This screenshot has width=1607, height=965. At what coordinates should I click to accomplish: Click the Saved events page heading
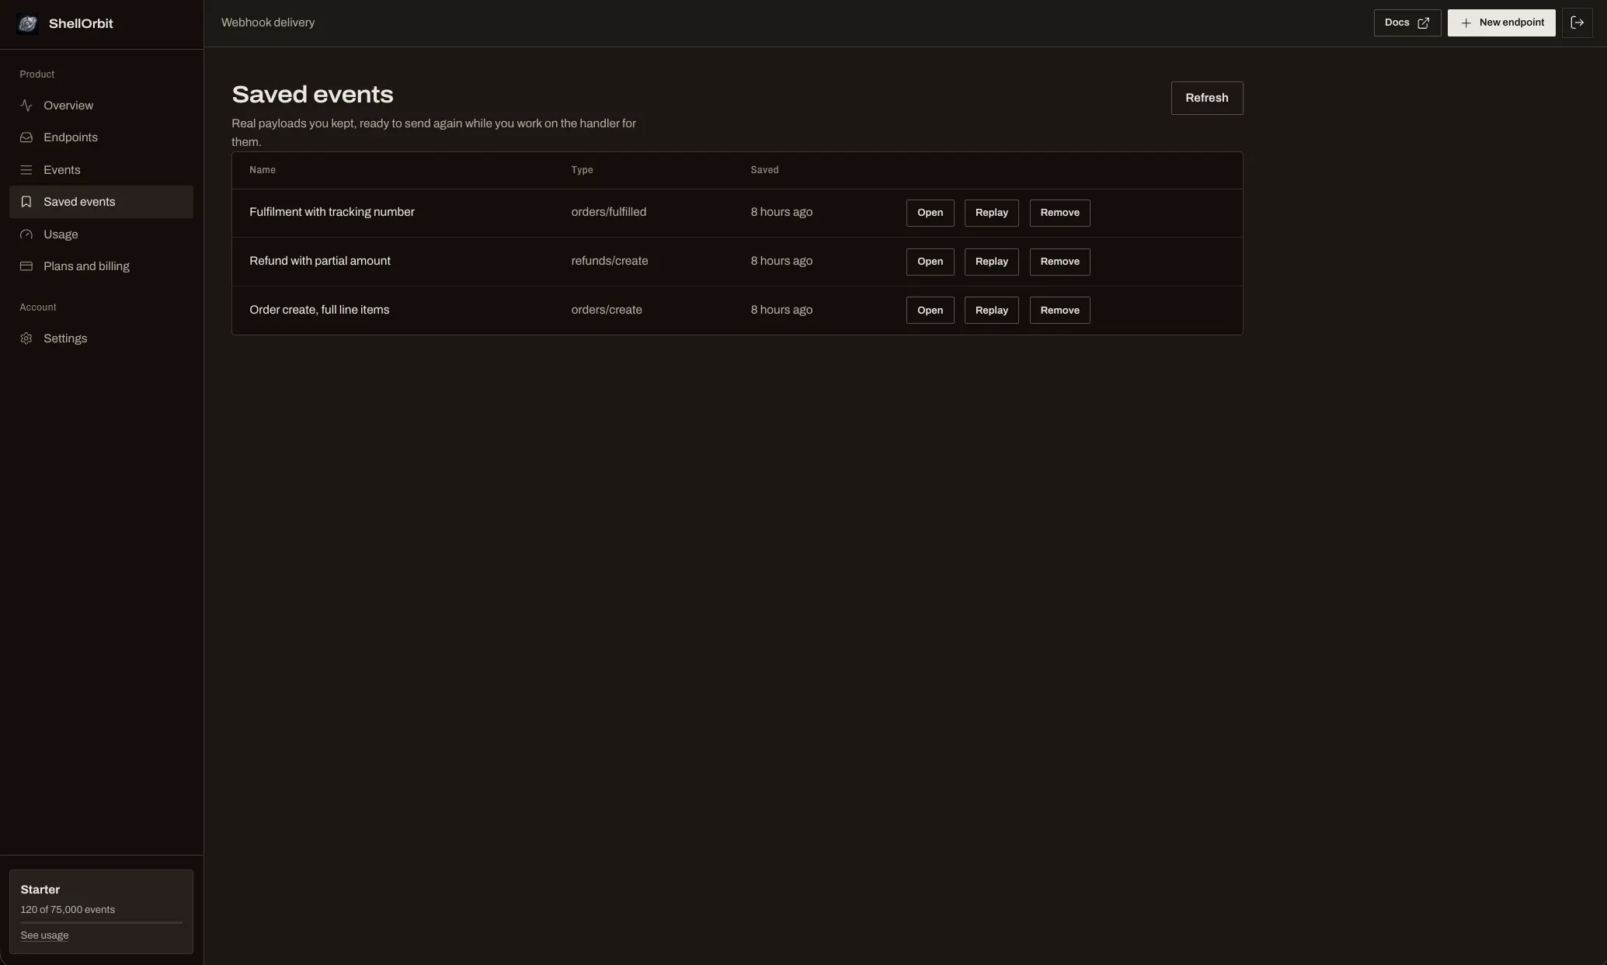312,95
